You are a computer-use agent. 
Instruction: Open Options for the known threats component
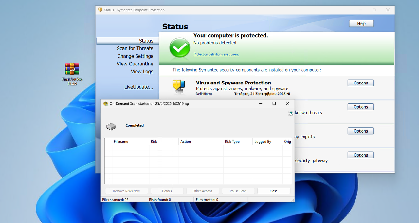(361, 107)
